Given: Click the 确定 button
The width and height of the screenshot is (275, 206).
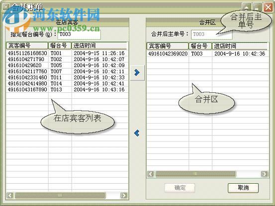Looking at the screenshot, I should click(180, 188).
